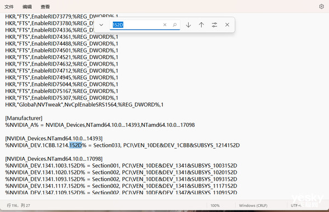Find next match with down arrow

(189, 25)
